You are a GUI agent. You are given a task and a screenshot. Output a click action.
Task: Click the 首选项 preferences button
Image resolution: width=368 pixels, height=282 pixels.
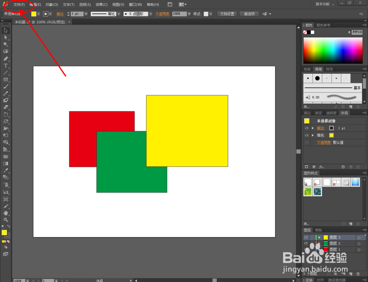249,14
